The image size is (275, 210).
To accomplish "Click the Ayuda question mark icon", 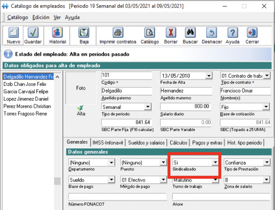I will tap(232, 32).
